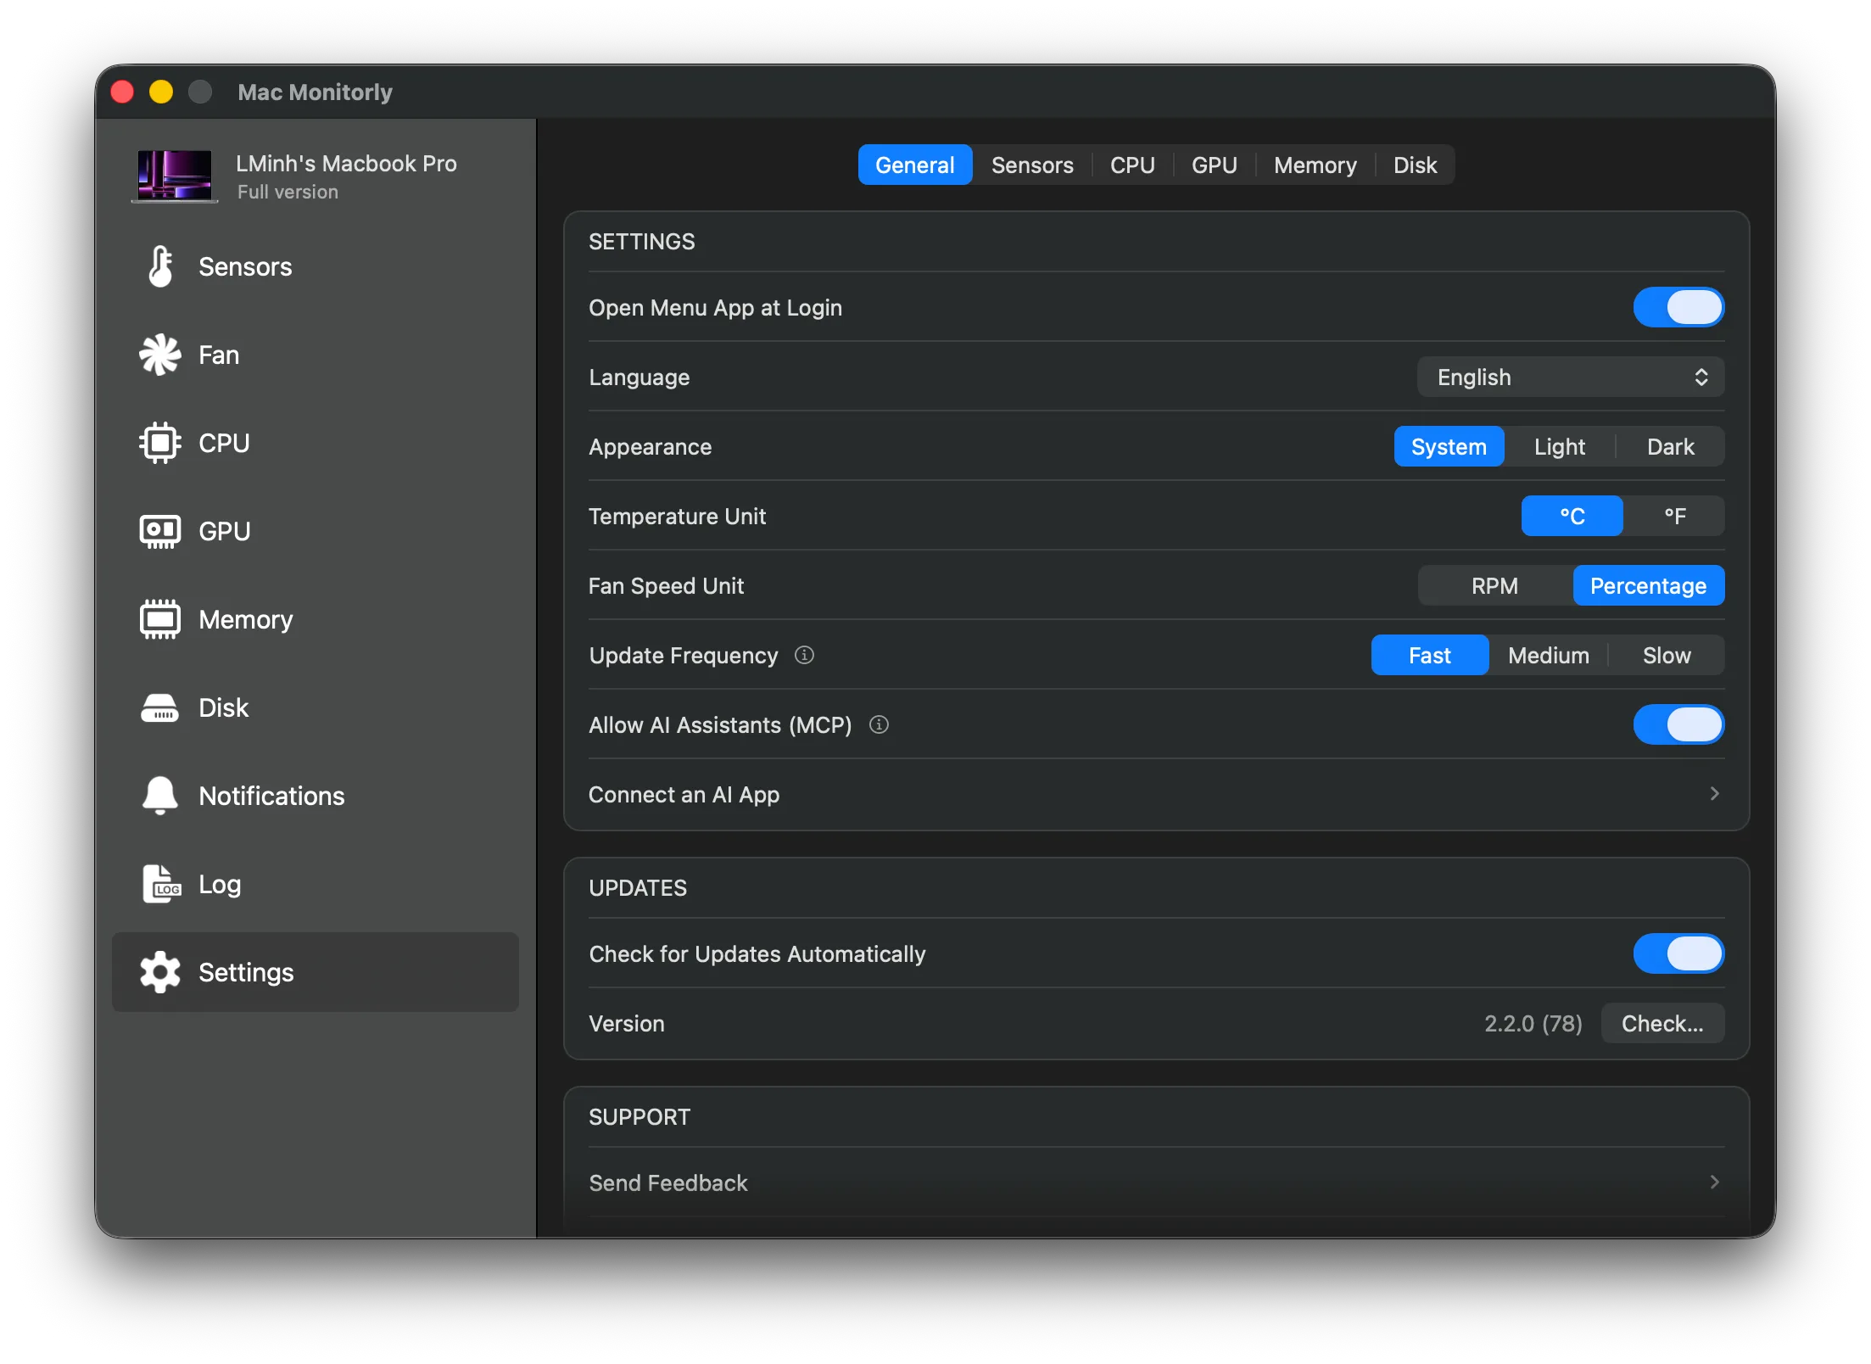Click the MacBook Pro device thumbnail
Image resolution: width=1871 pixels, height=1364 pixels.
175,175
